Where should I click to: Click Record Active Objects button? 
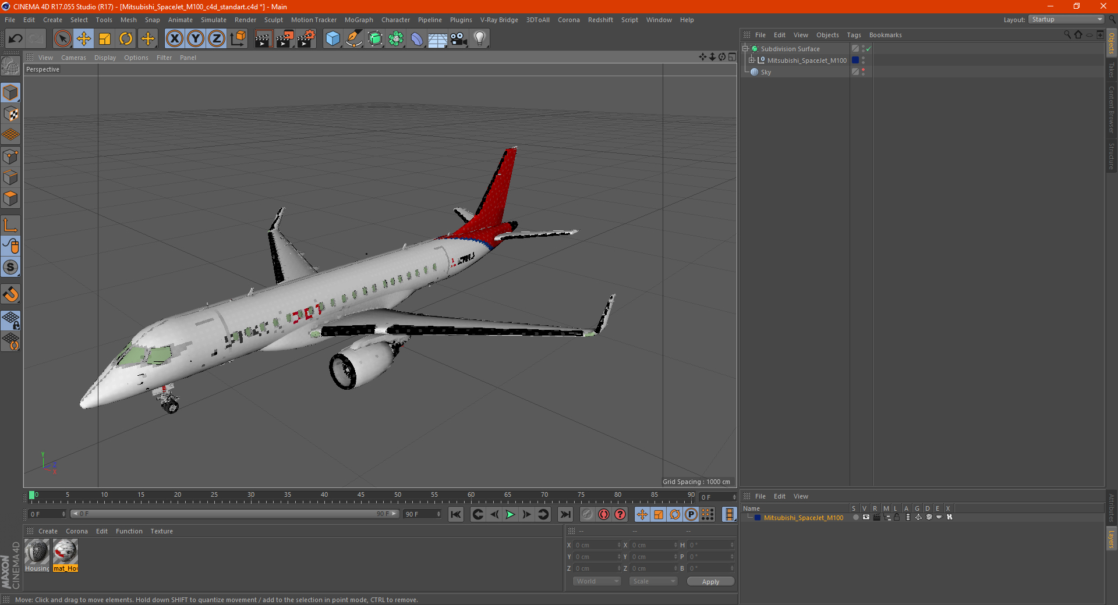click(x=588, y=514)
